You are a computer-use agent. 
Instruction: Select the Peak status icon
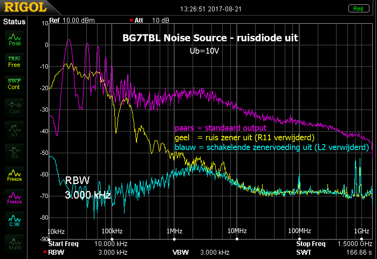point(15,40)
